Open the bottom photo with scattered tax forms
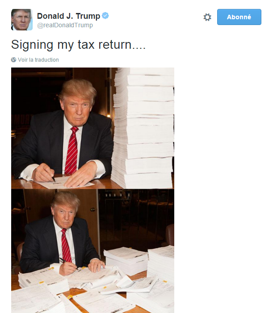The width and height of the screenshot is (273, 313). pyautogui.click(x=92, y=251)
